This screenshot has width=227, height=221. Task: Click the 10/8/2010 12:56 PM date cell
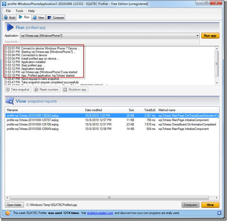98,129
